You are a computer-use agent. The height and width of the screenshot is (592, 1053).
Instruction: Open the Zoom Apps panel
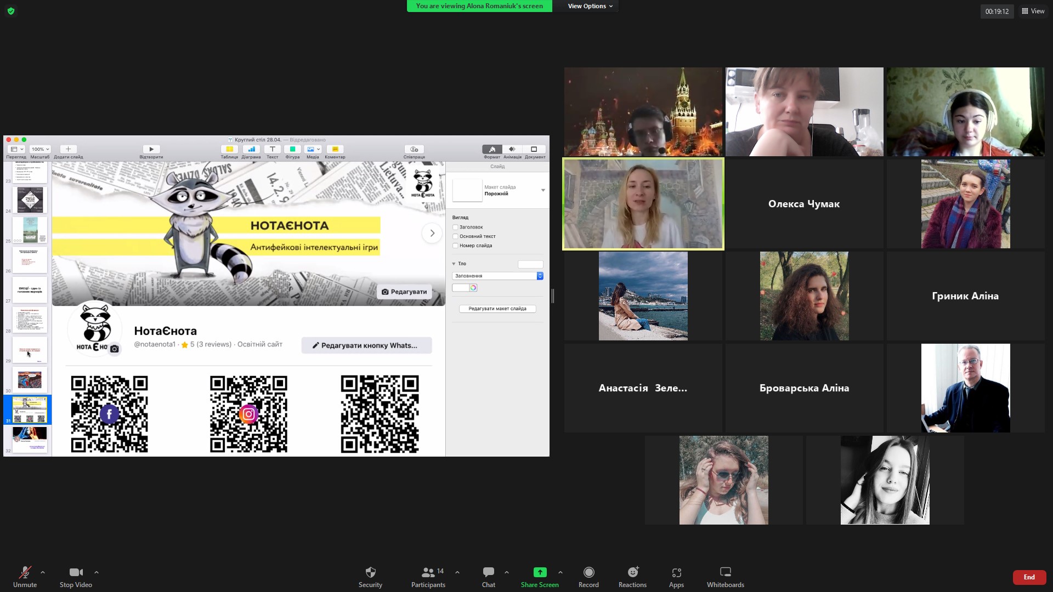click(x=676, y=577)
